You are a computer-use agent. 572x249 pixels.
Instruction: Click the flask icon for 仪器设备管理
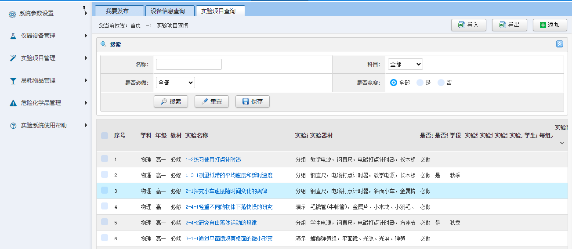tap(13, 36)
